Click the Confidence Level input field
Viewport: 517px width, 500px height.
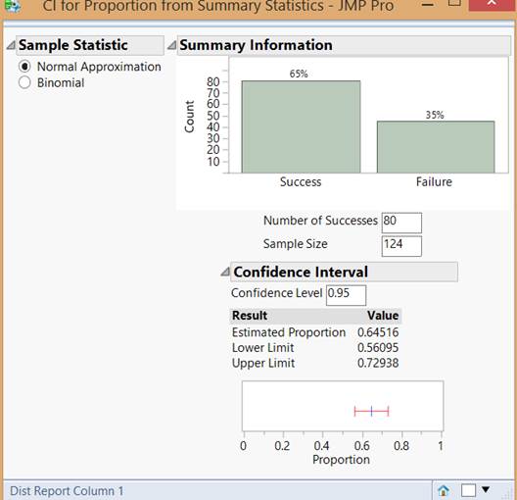pyautogui.click(x=346, y=295)
